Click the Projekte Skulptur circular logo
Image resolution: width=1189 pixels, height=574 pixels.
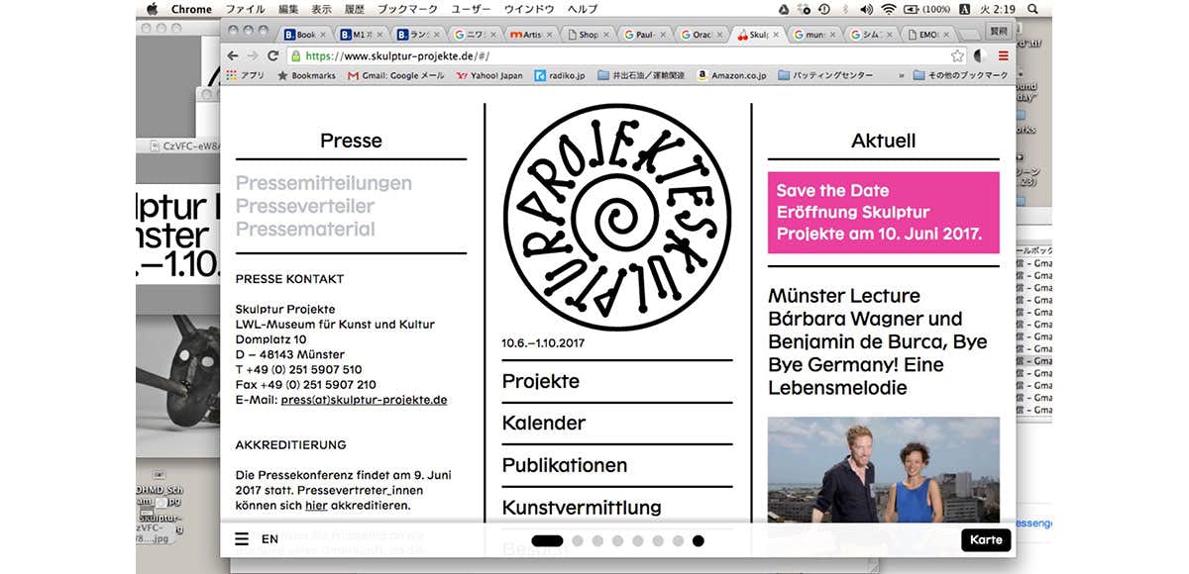(x=616, y=216)
